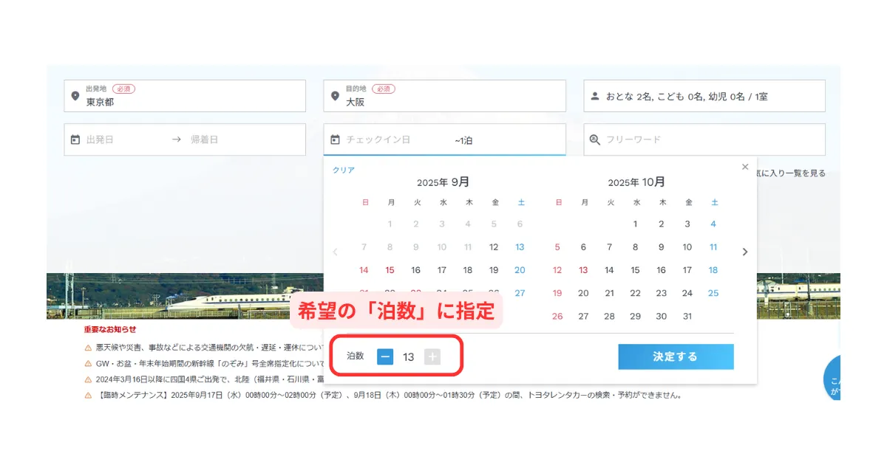This screenshot has width=887, height=465.
Task: Open the passengers and rooms selector
Action: click(x=704, y=96)
